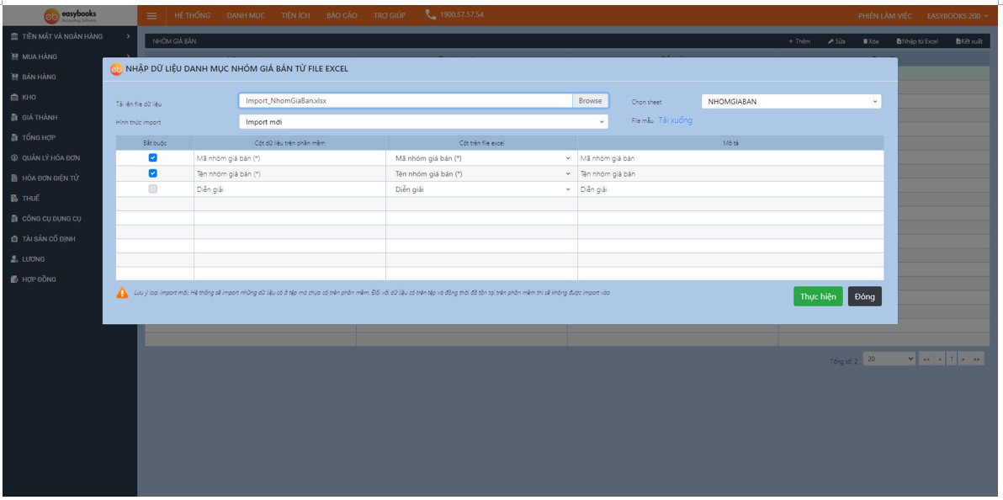The image size is (1003, 500).
Task: Open the Tiện ích menu
Action: point(295,15)
